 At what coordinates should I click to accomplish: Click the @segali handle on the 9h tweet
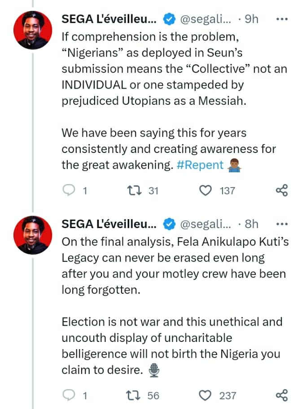[206, 19]
